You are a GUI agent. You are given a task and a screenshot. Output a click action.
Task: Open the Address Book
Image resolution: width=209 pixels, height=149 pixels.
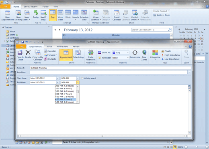162,15
